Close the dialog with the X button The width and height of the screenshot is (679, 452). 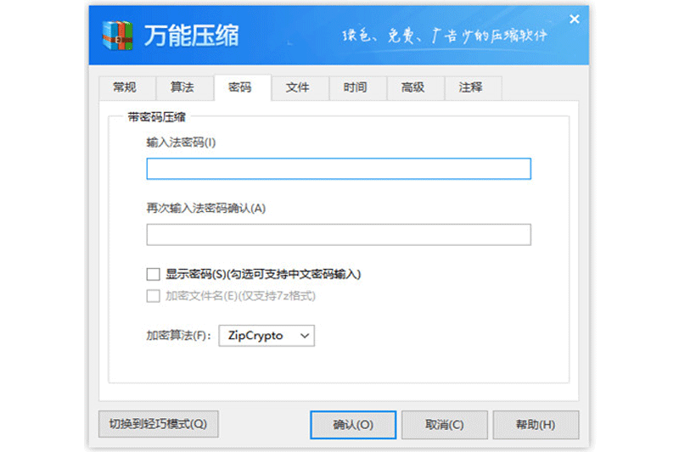coord(575,19)
